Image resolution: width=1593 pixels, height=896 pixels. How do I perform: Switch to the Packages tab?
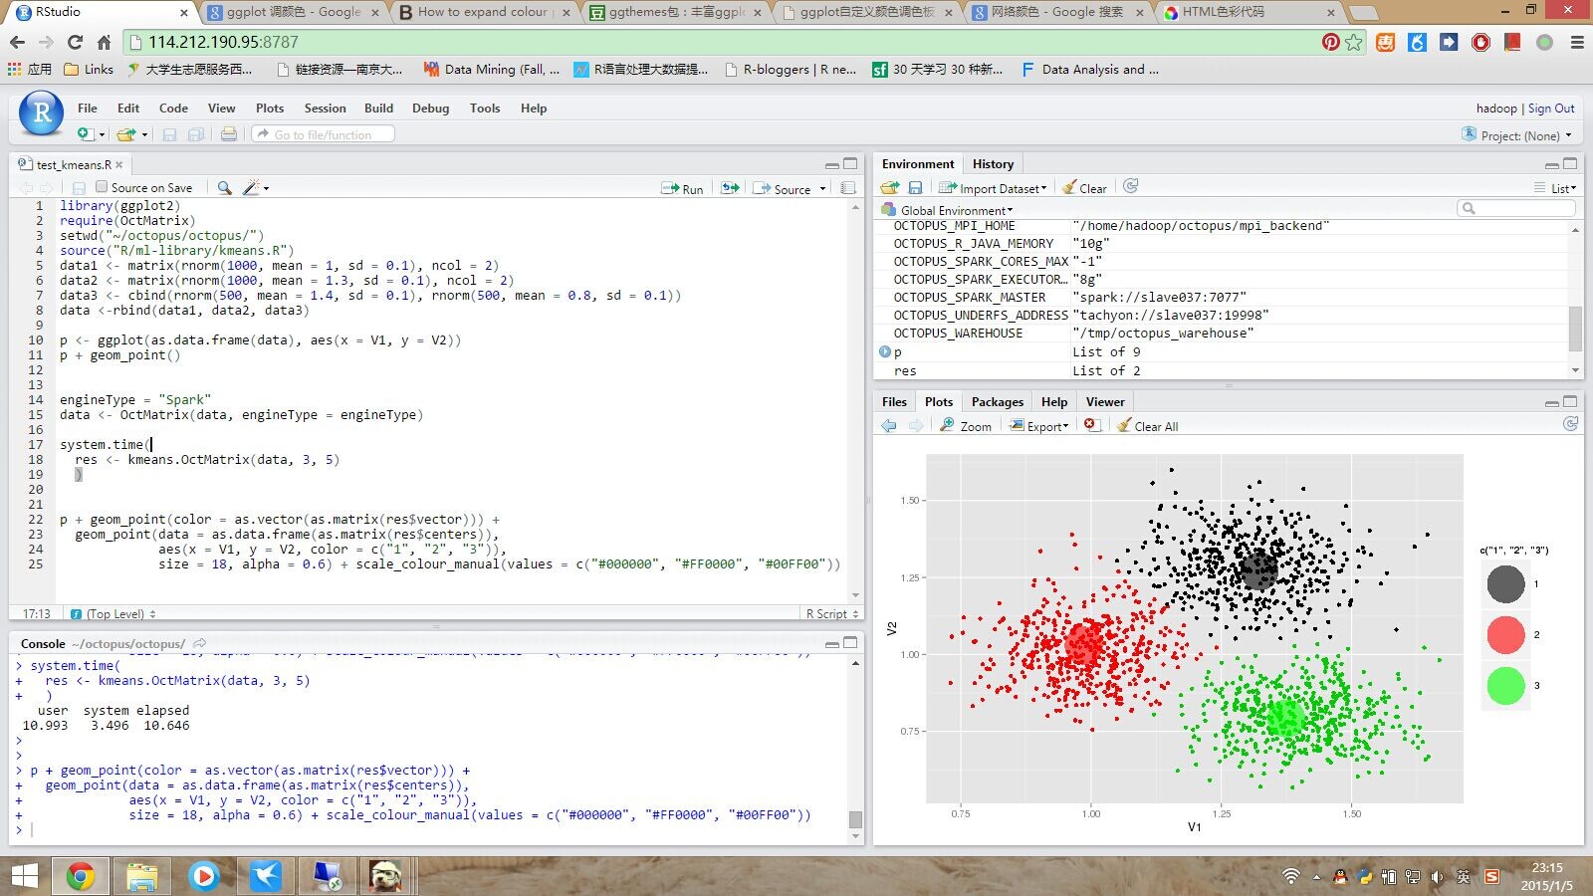(997, 402)
